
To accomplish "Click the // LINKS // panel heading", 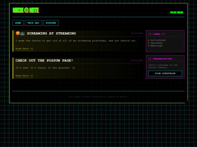I will point(157,34).
